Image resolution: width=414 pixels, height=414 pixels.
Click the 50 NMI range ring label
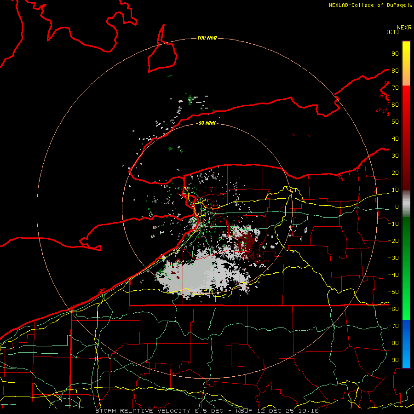207,123
